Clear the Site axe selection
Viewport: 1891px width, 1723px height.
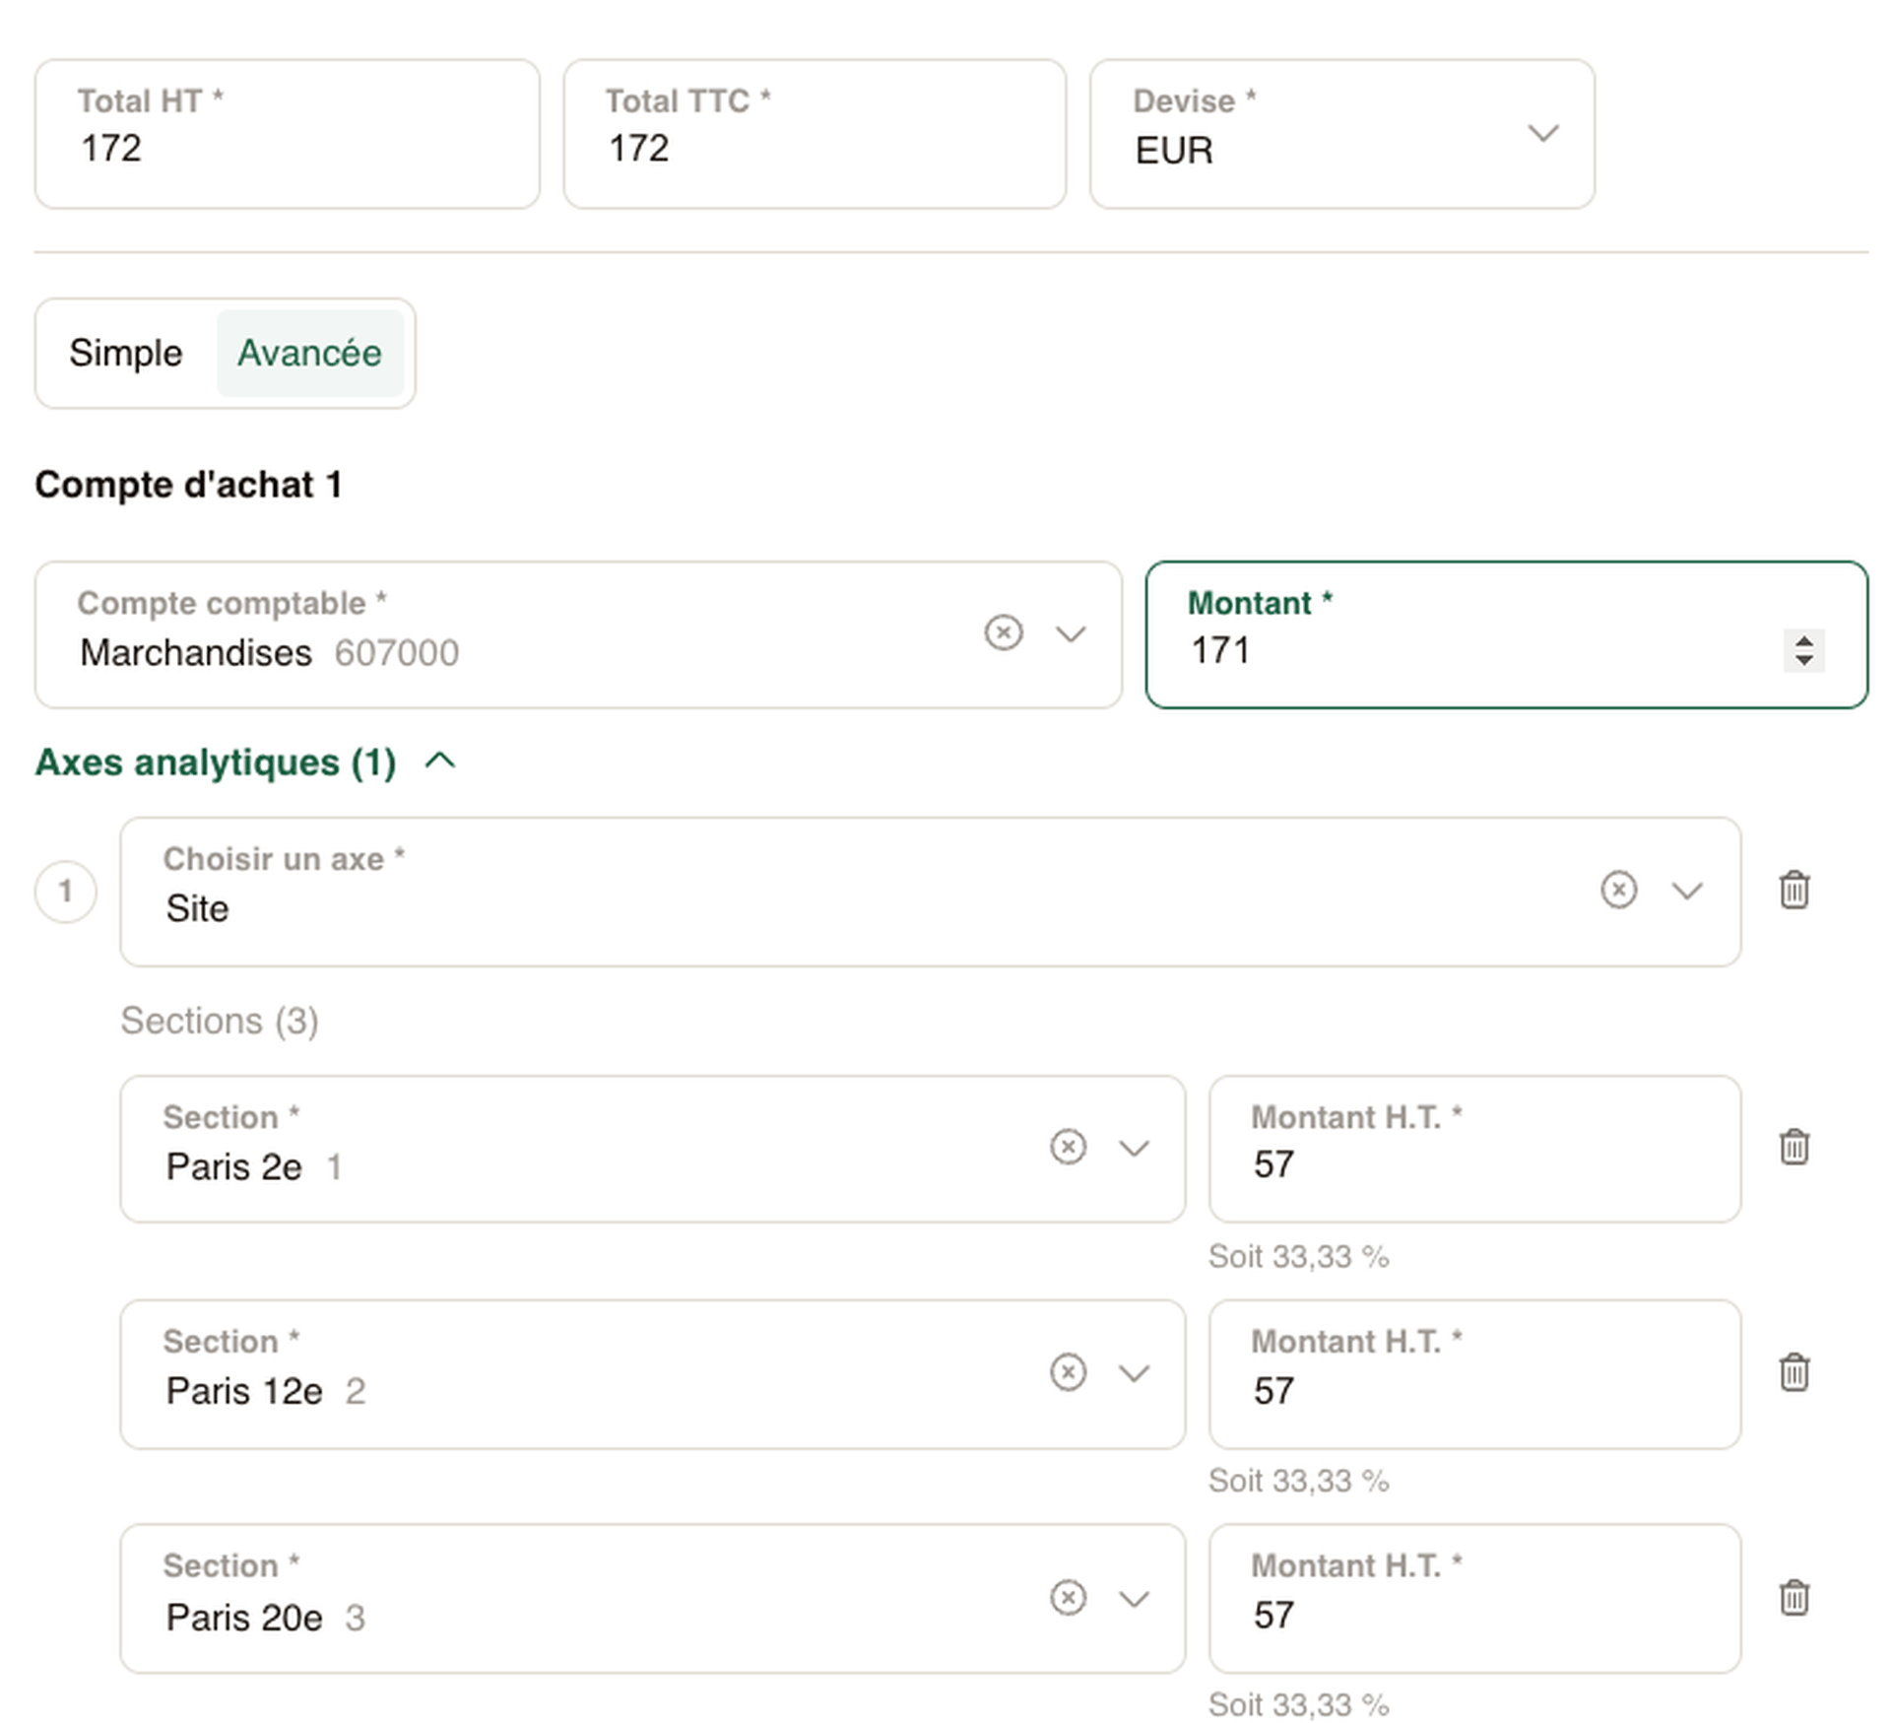click(x=1618, y=890)
